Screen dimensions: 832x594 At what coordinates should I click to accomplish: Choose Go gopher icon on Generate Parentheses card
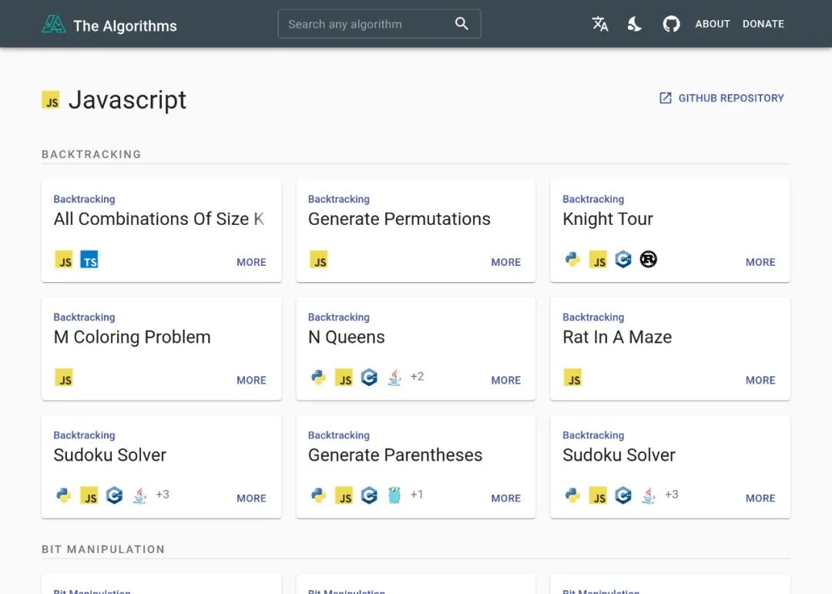coord(394,495)
